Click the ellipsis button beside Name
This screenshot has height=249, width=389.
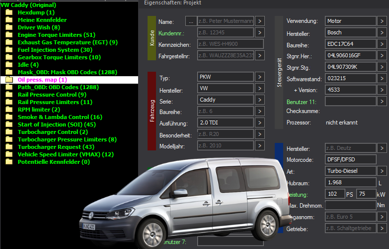coord(191,21)
